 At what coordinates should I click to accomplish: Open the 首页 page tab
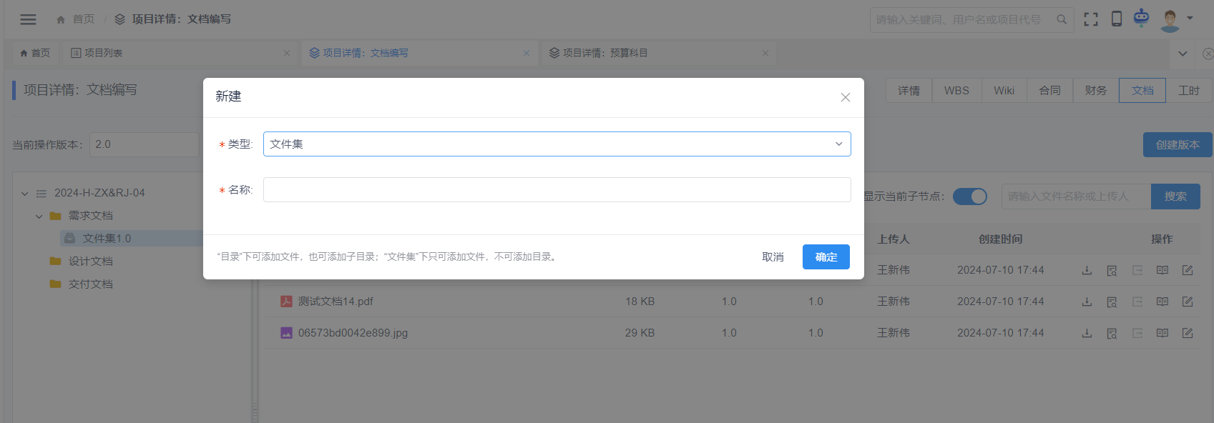click(x=35, y=53)
